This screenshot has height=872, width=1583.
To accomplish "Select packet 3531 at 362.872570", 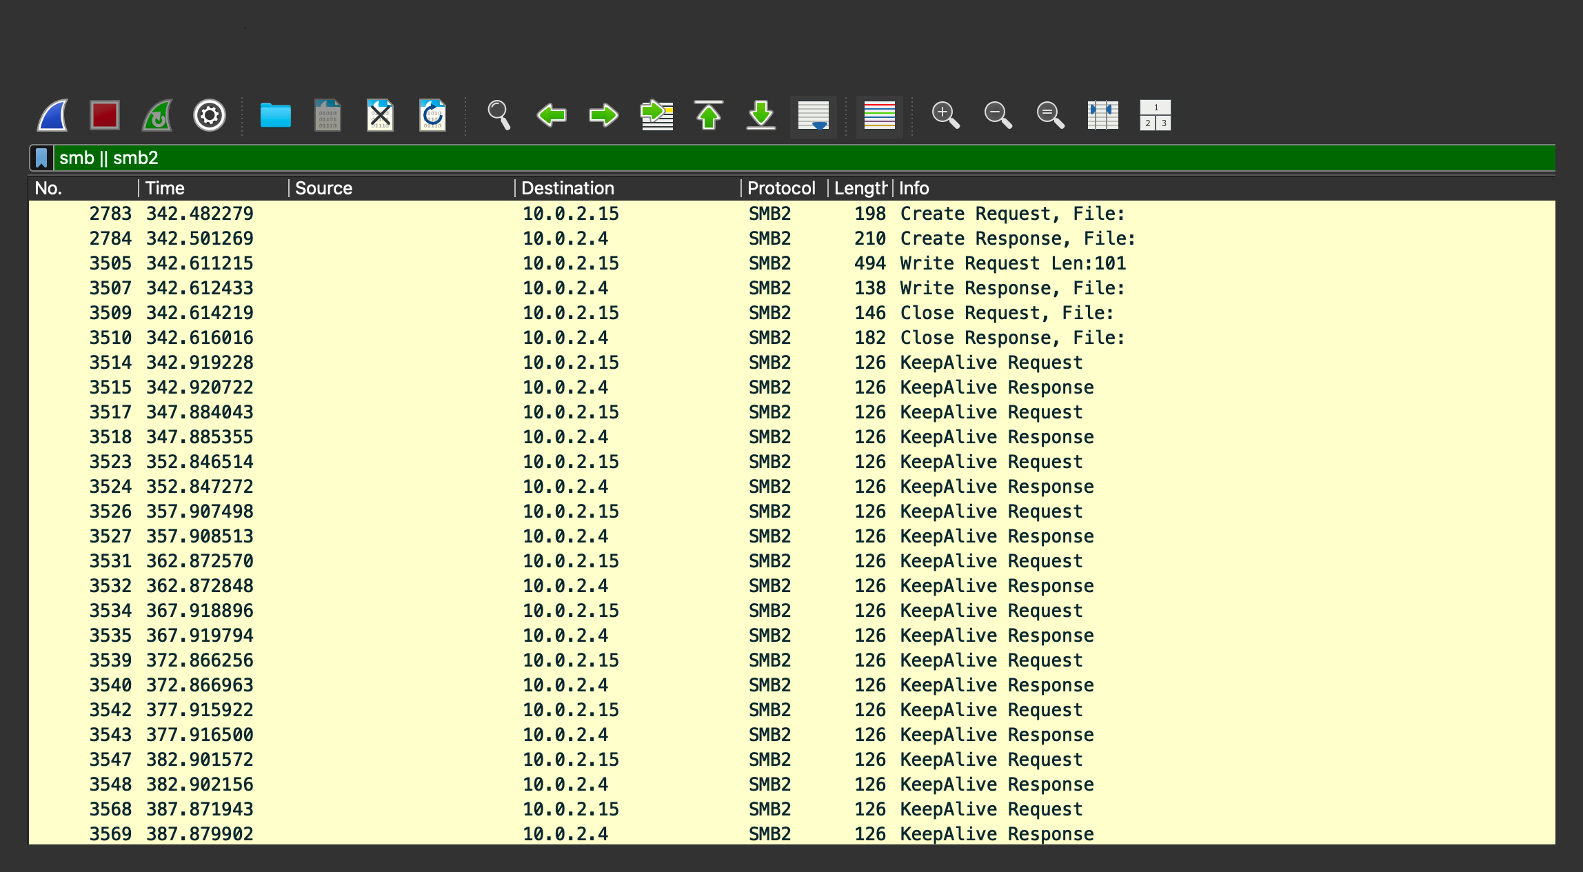I will [x=791, y=561].
